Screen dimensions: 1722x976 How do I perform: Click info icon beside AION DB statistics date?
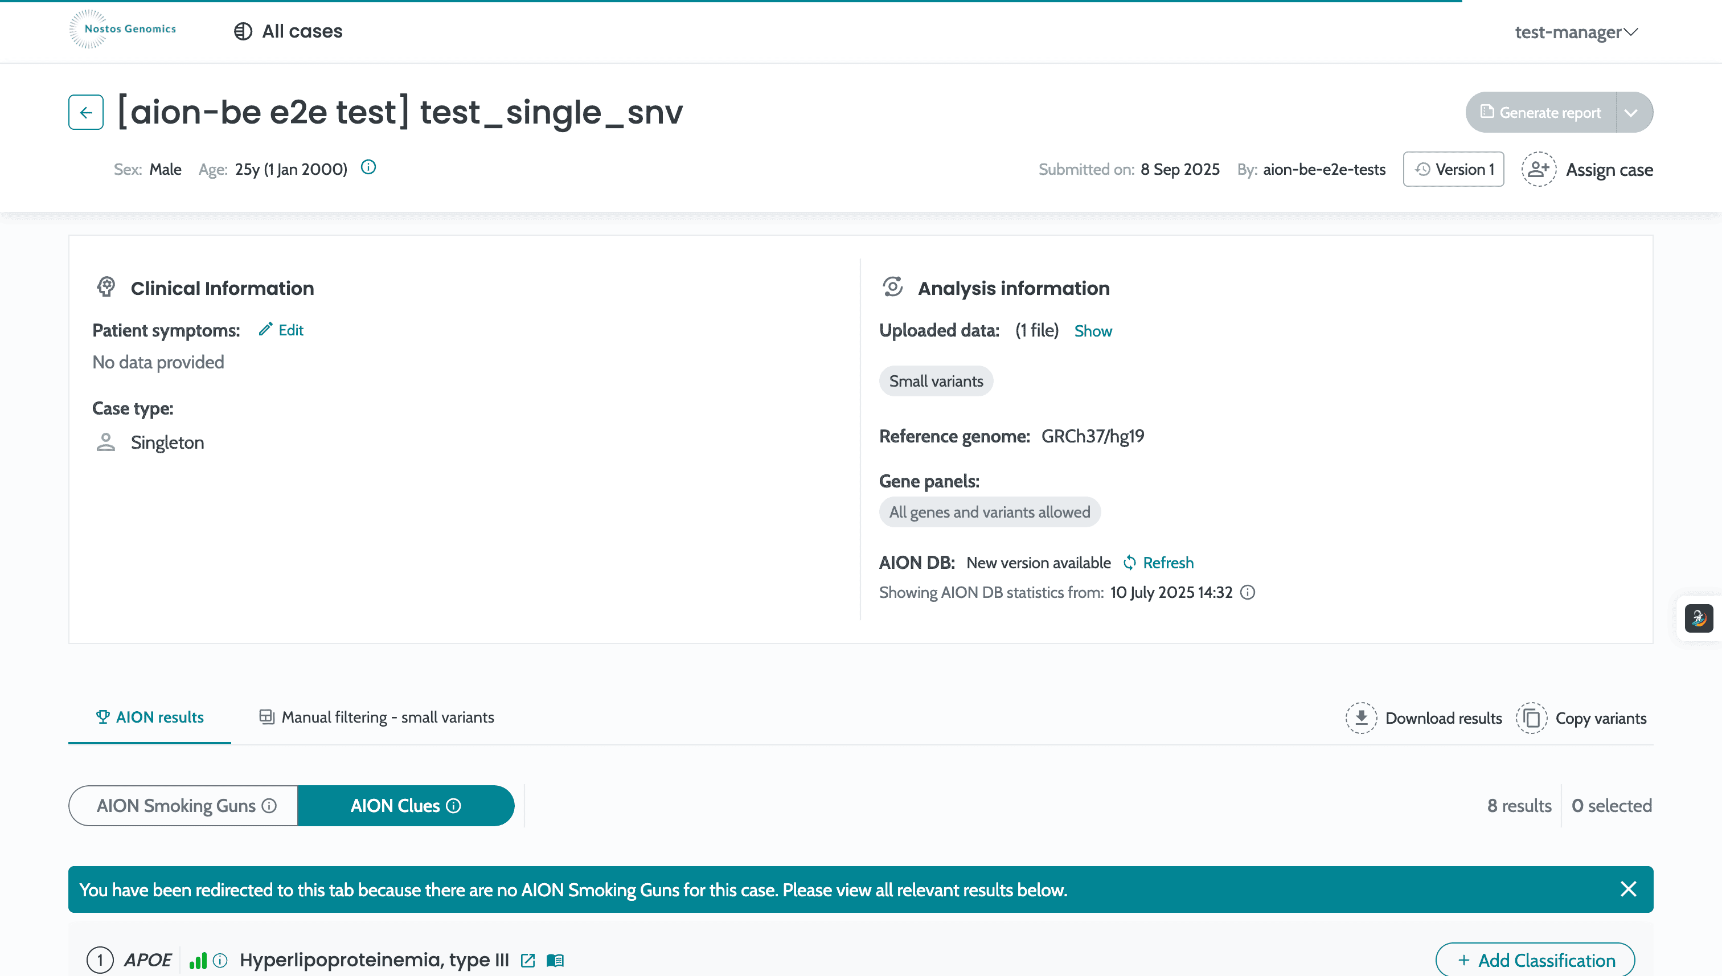(1248, 593)
